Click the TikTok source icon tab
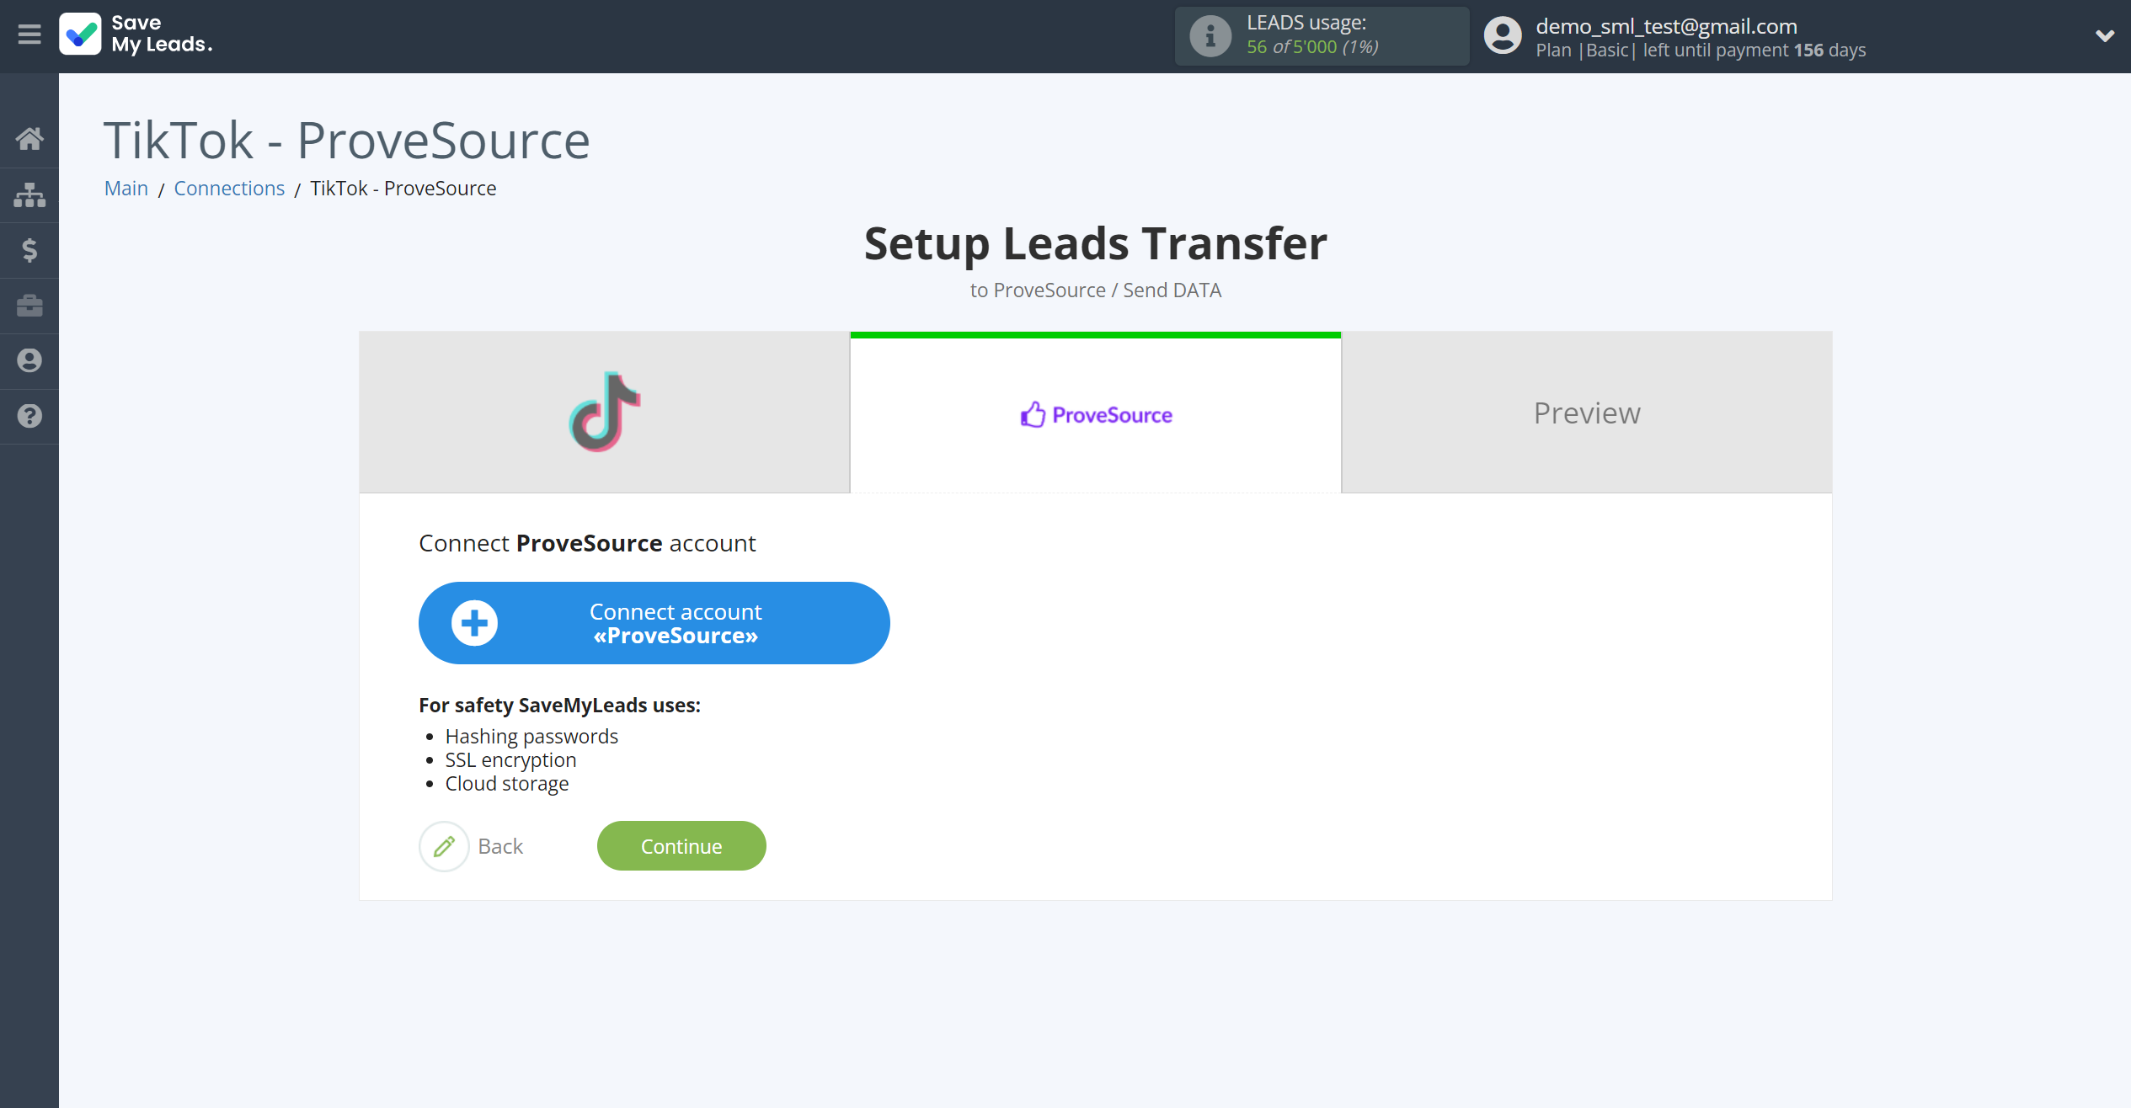The image size is (2131, 1108). tap(605, 412)
